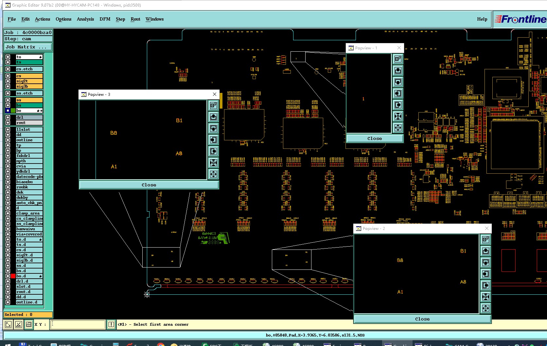This screenshot has width=547, height=346.
Task: Open the Help menu
Action: 482,19
